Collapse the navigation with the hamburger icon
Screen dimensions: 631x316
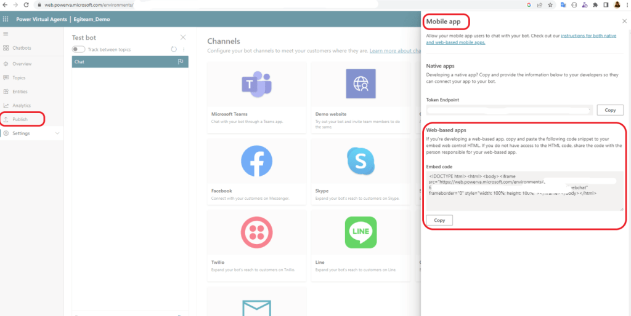(6, 33)
